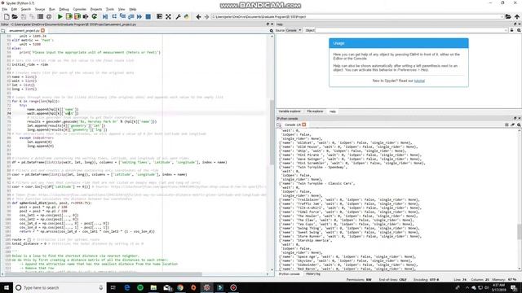Click Run current line debug step icon
This screenshot has width=522, height=293.
point(114,16)
